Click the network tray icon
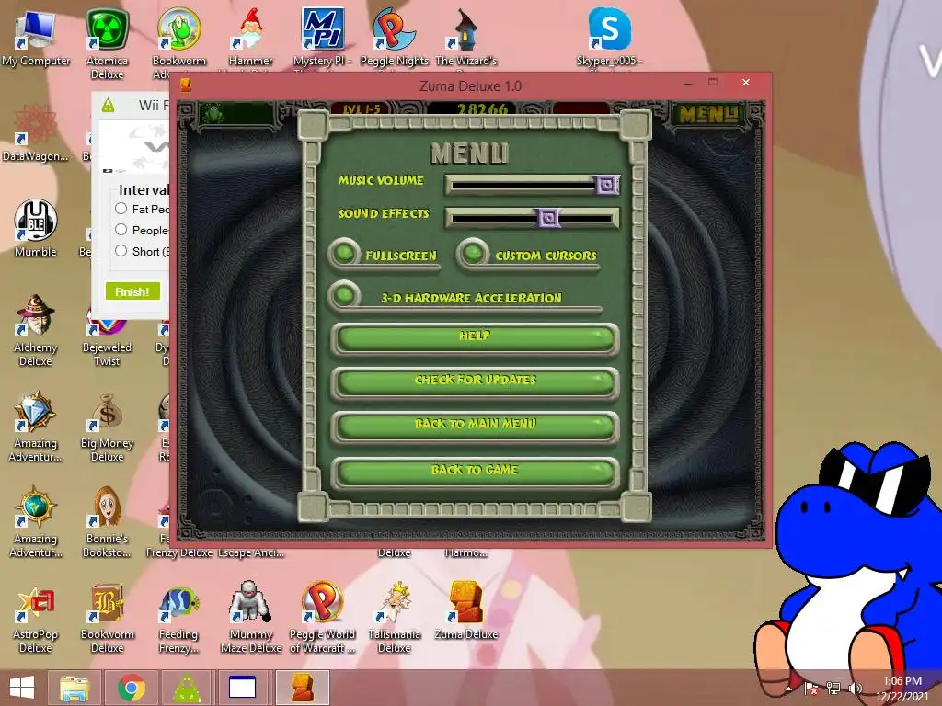Image resolution: width=942 pixels, height=706 pixels. pyautogui.click(x=833, y=688)
